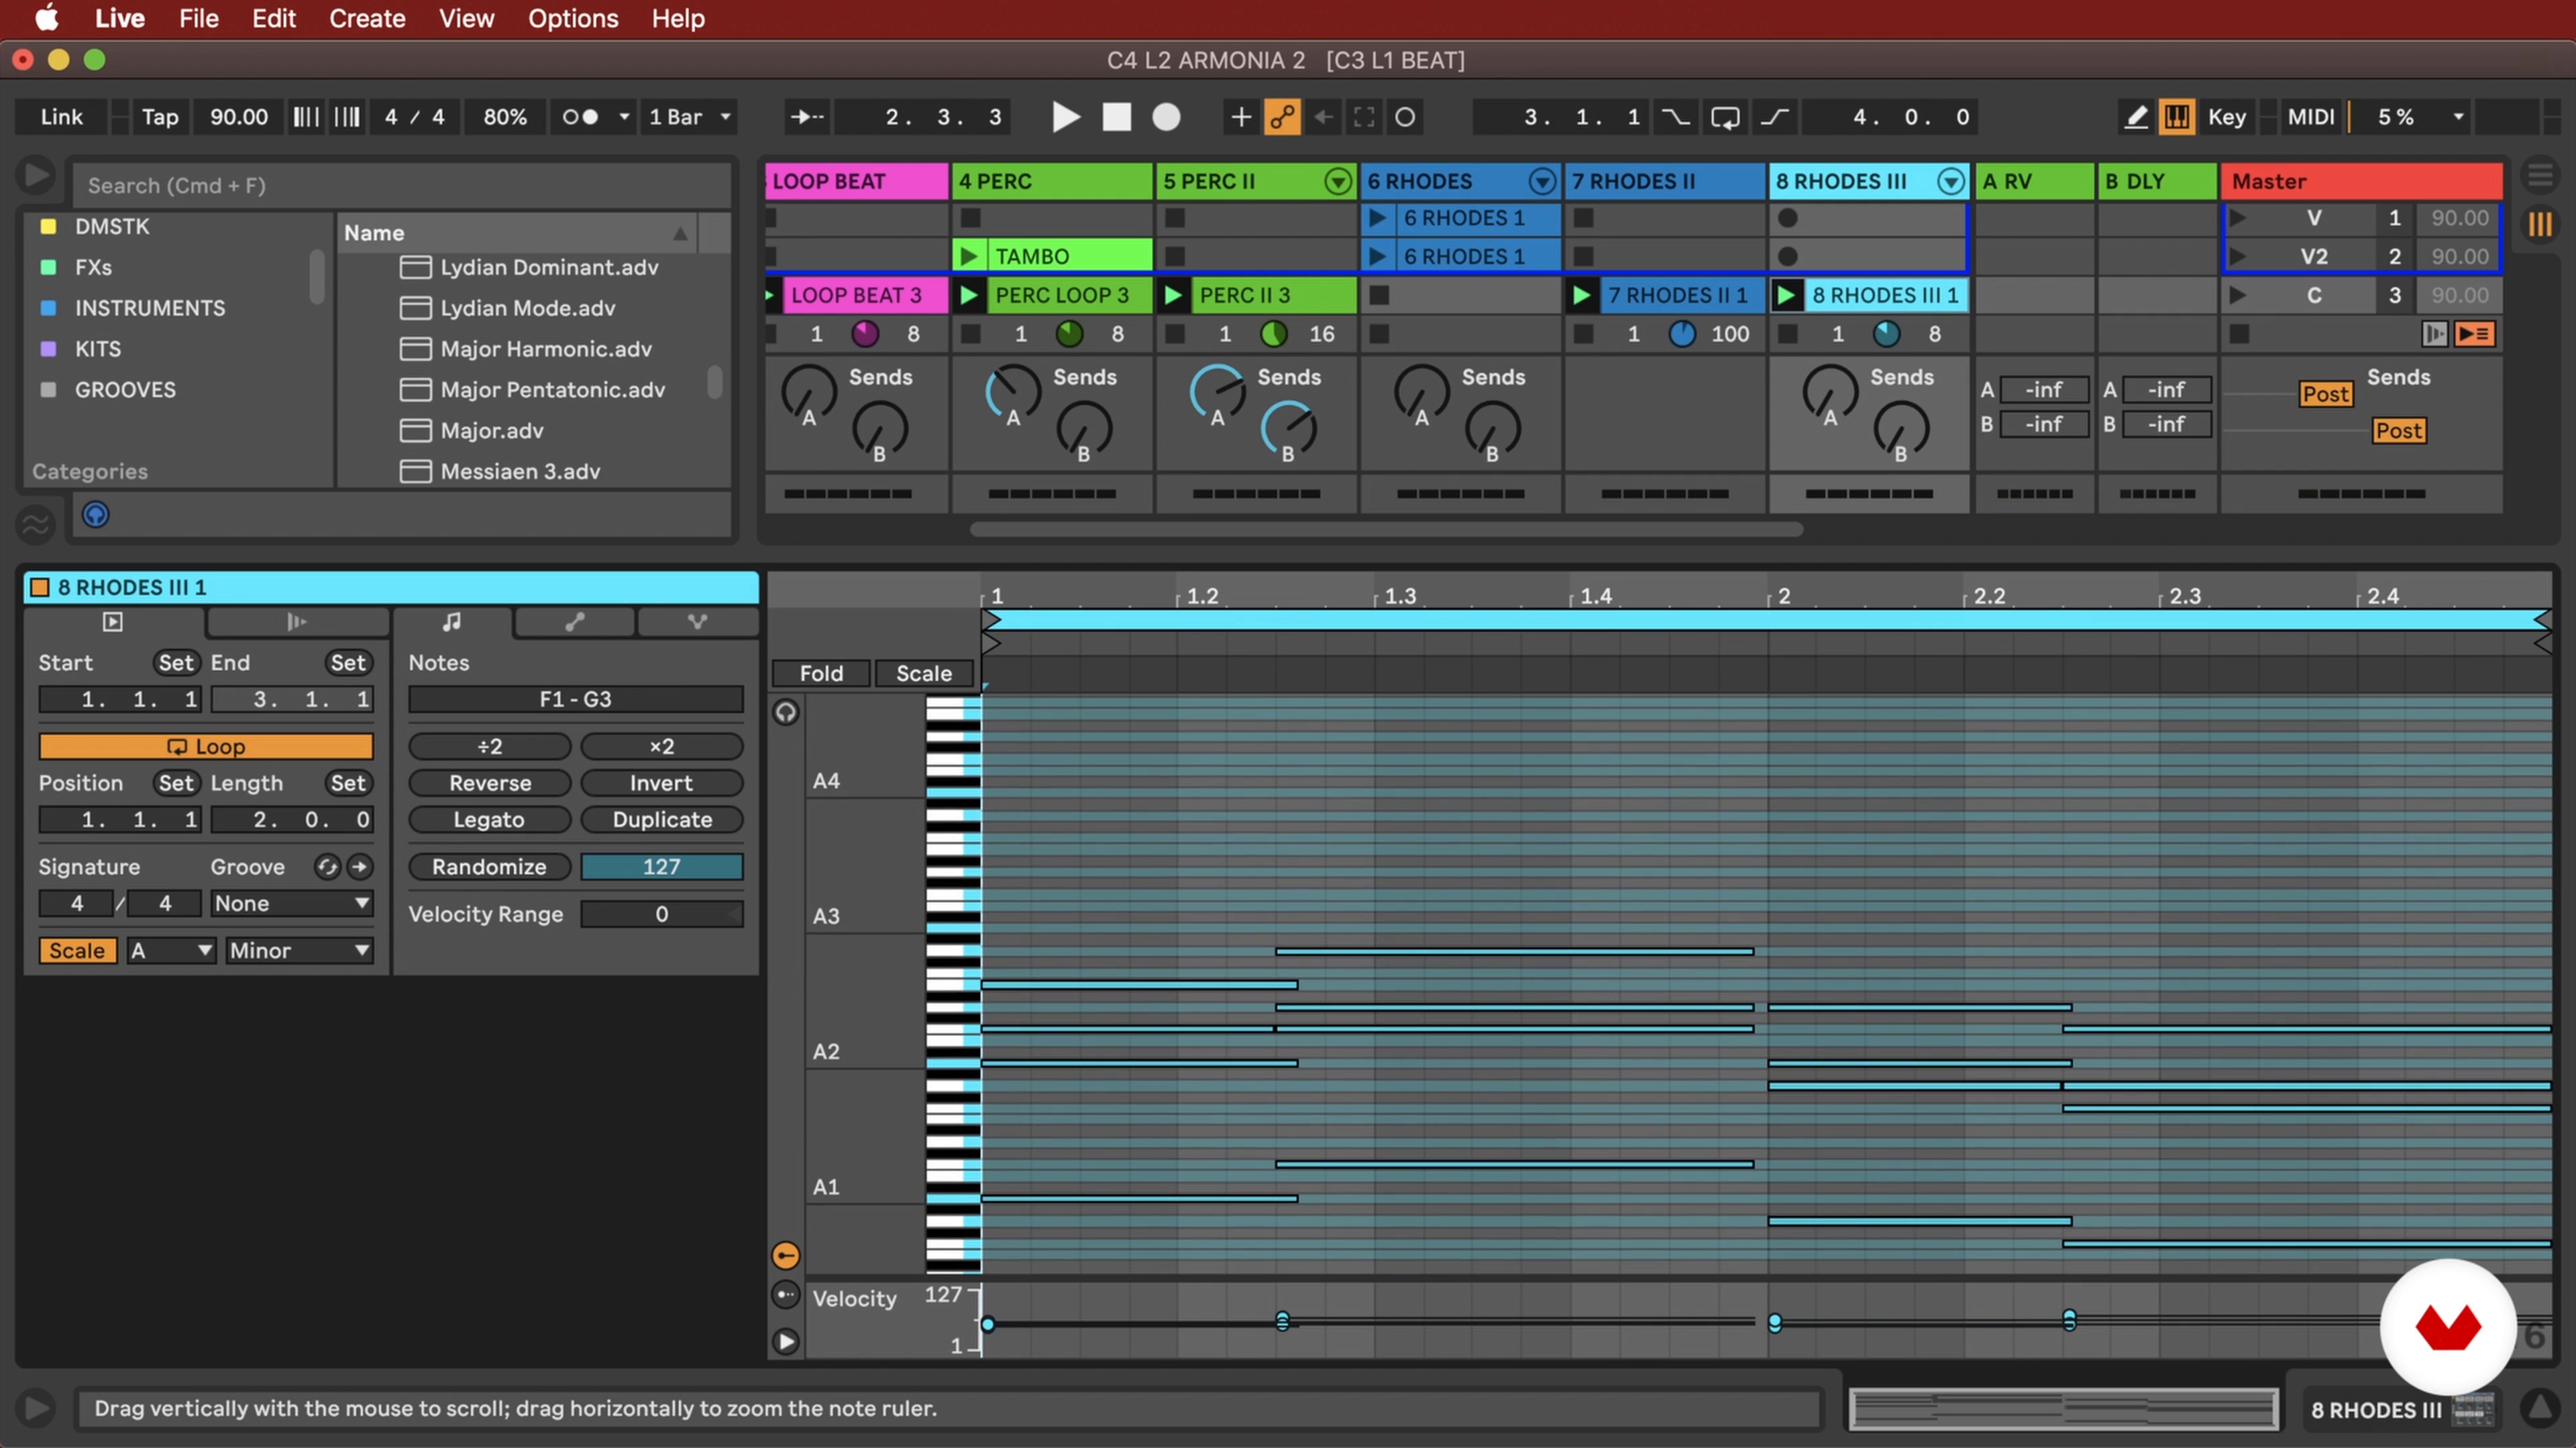Open the Help menu
Image resolution: width=2576 pixels, height=1448 pixels.
tap(678, 18)
